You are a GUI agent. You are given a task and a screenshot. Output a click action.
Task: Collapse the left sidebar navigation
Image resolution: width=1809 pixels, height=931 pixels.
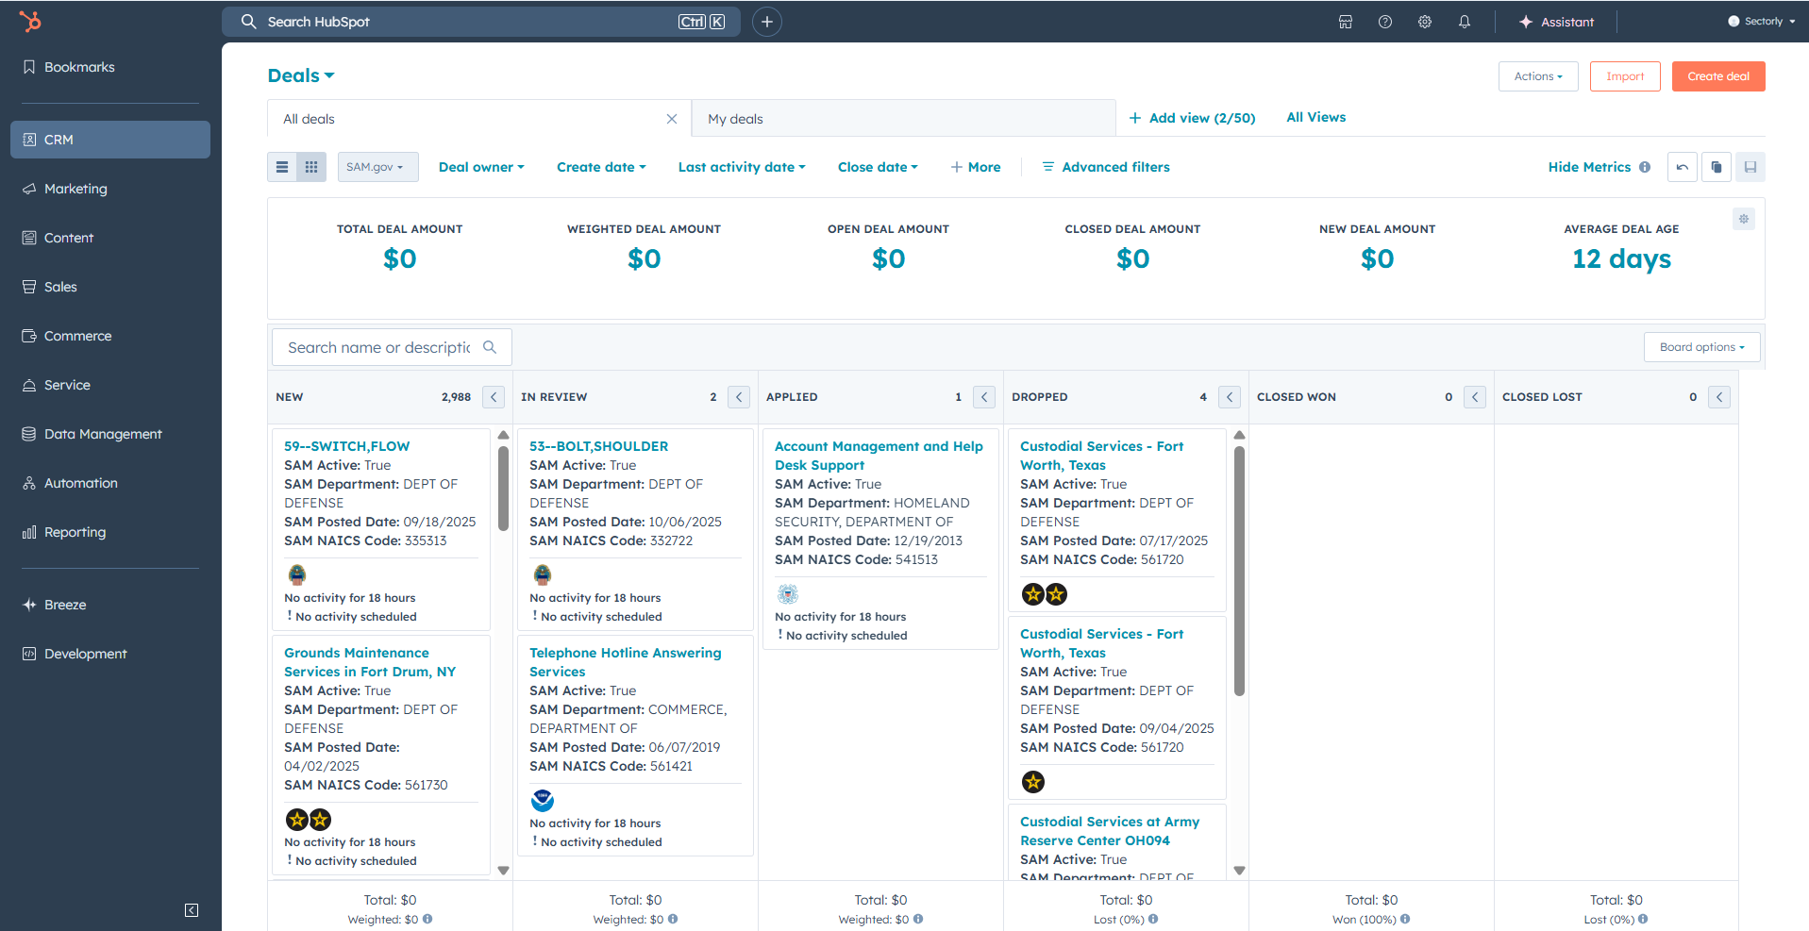coord(192,910)
